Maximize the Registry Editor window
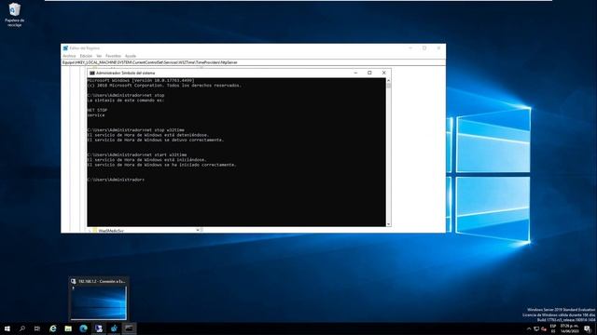This screenshot has height=335, width=597. click(424, 48)
